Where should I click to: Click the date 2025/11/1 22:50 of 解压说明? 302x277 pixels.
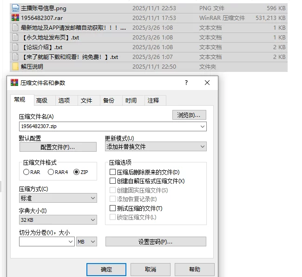154,67
